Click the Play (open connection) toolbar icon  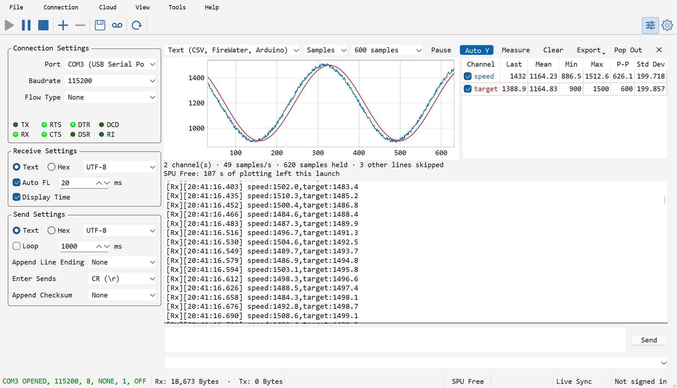pos(9,25)
